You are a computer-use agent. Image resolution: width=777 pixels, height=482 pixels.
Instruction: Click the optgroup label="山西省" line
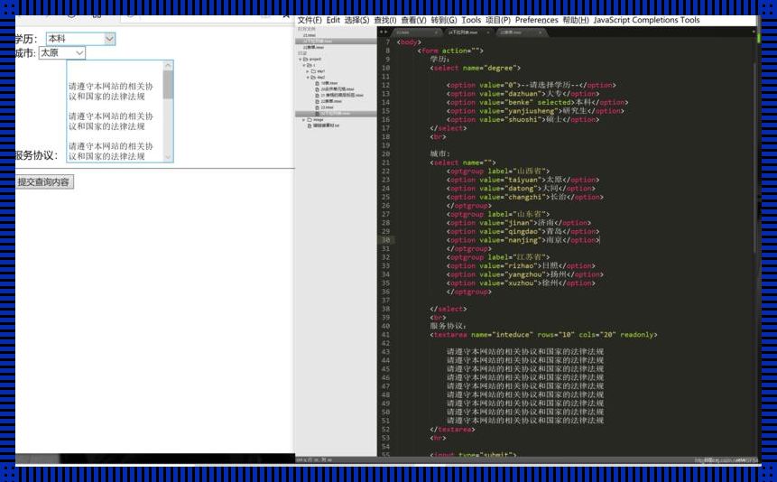pyautogui.click(x=498, y=171)
